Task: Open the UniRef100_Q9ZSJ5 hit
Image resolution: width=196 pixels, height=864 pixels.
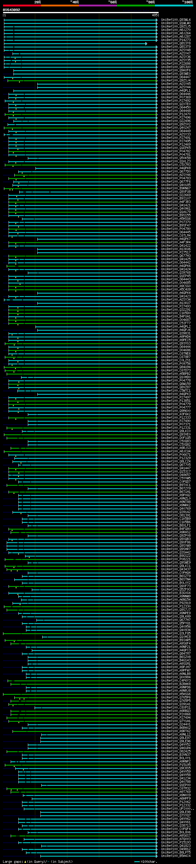Action: tap(175, 26)
